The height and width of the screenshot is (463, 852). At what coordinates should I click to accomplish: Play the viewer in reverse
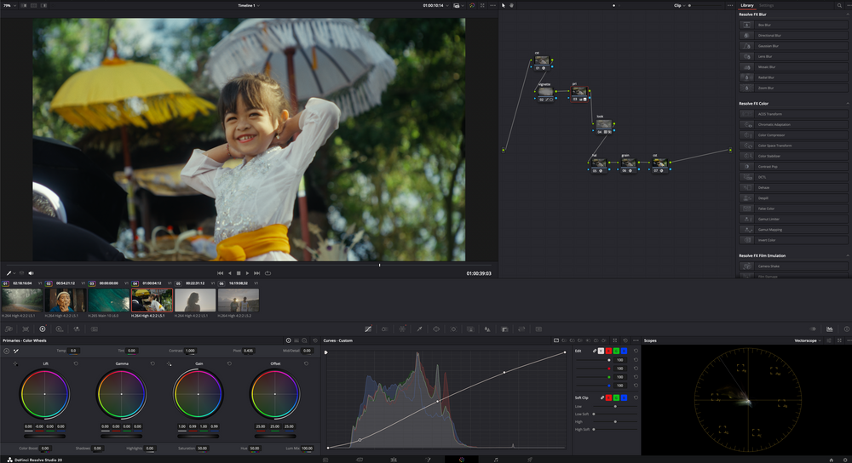pos(229,273)
